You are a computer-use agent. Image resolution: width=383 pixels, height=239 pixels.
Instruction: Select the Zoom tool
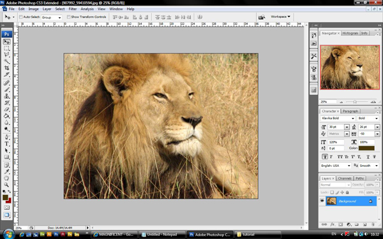(x=6, y=185)
